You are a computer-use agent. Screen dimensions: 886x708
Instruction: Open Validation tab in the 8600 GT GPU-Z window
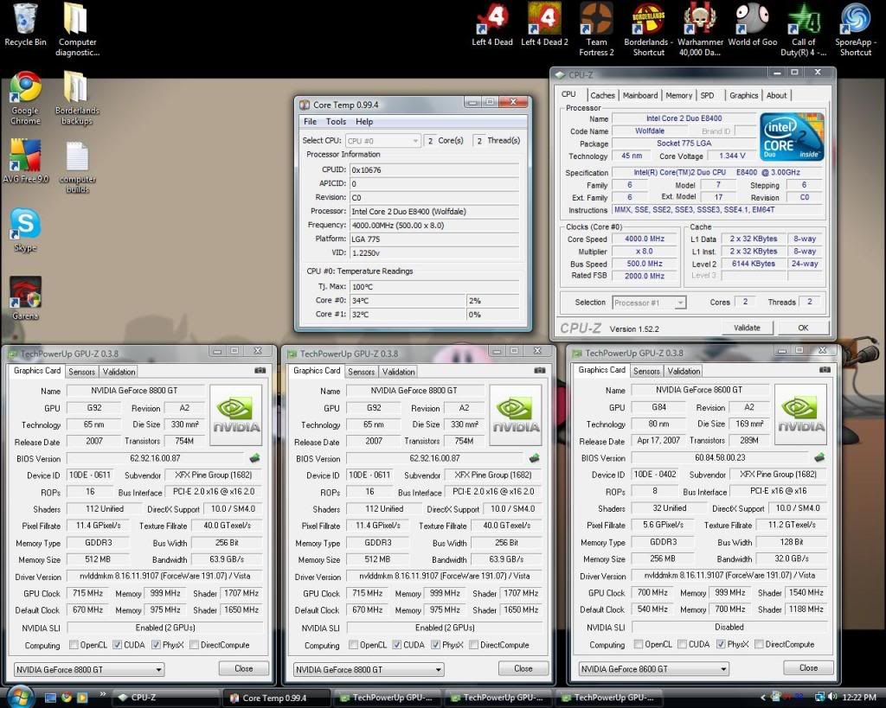click(684, 371)
